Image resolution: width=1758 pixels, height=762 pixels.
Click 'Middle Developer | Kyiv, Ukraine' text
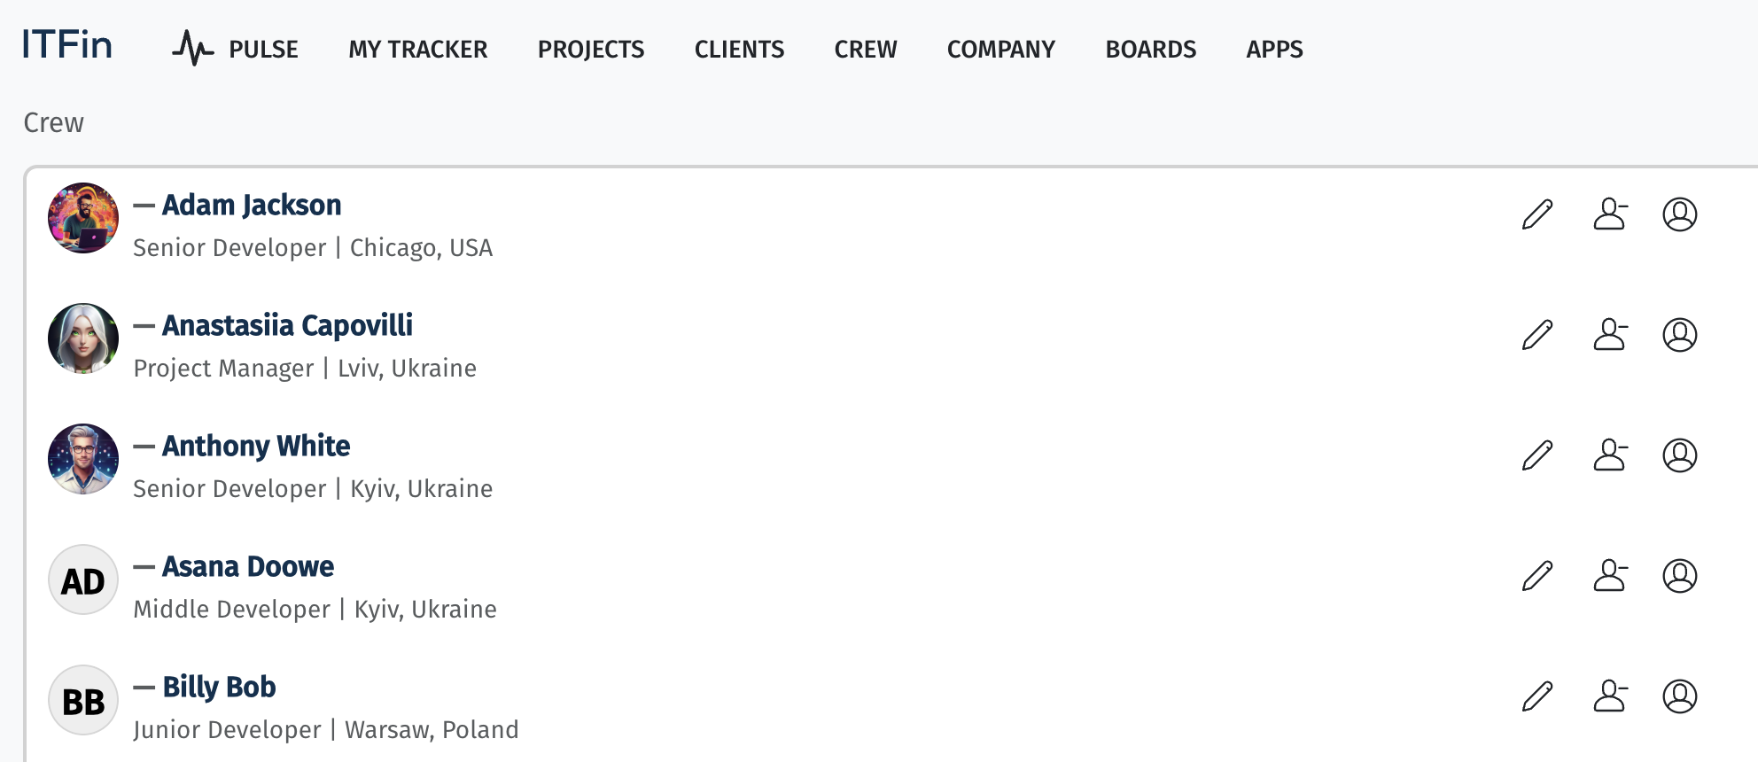click(x=315, y=610)
